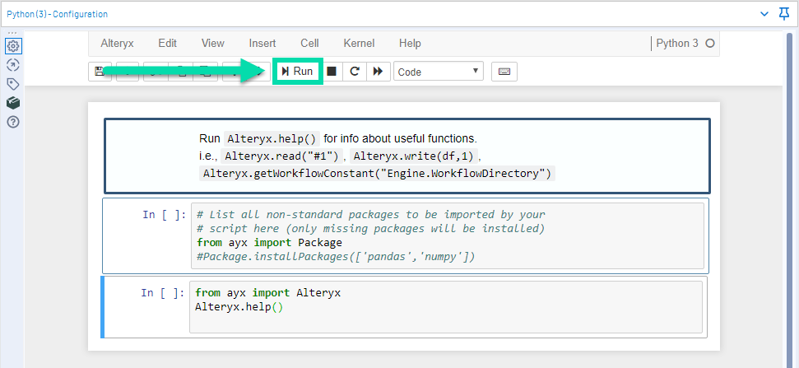The height and width of the screenshot is (368, 799).
Task: Open the Help menu
Action: [410, 44]
